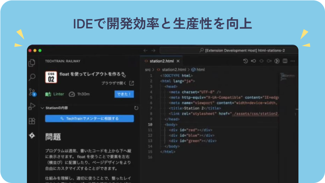Click TechTrainでメンターに相談する button
The height and width of the screenshot is (183, 325).
[89, 118]
